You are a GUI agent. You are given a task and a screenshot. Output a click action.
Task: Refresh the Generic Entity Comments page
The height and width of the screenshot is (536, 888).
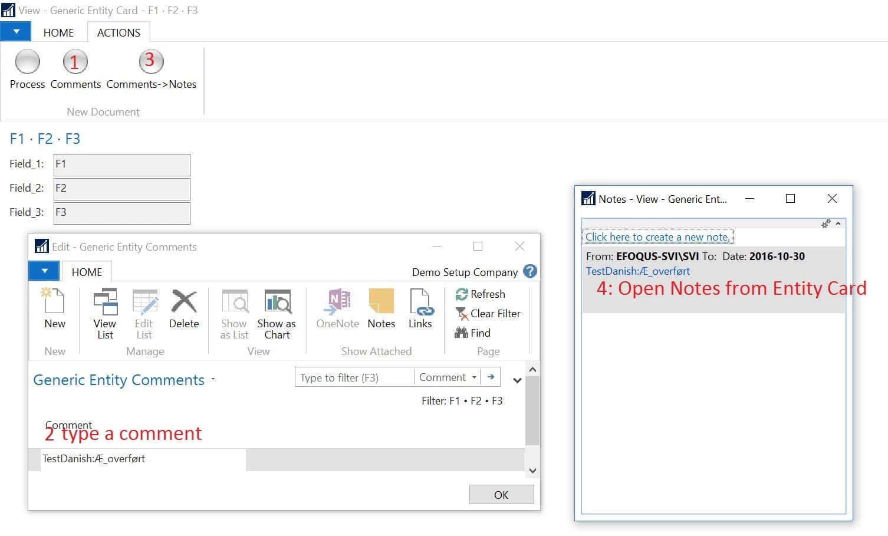[x=481, y=294]
